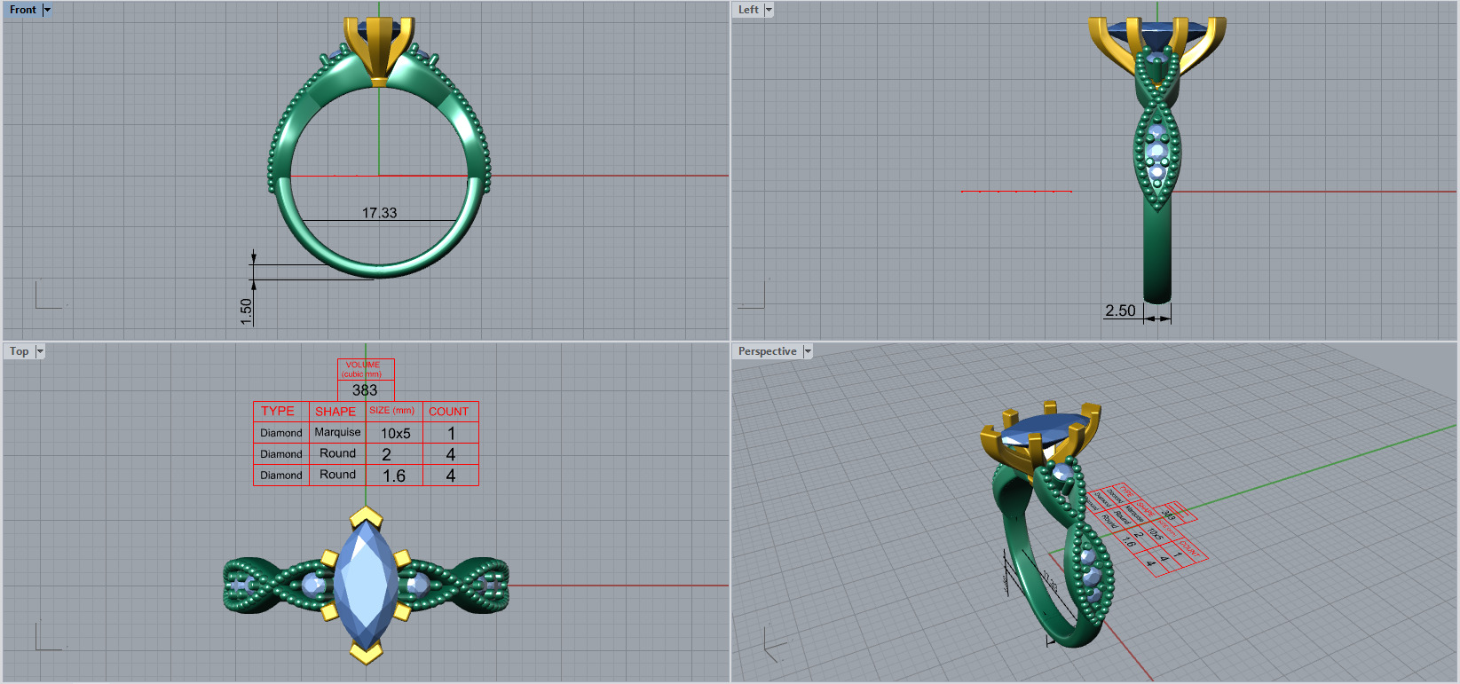Click the SIZE (mm) column header
This screenshot has height=684, width=1460.
[x=392, y=411]
